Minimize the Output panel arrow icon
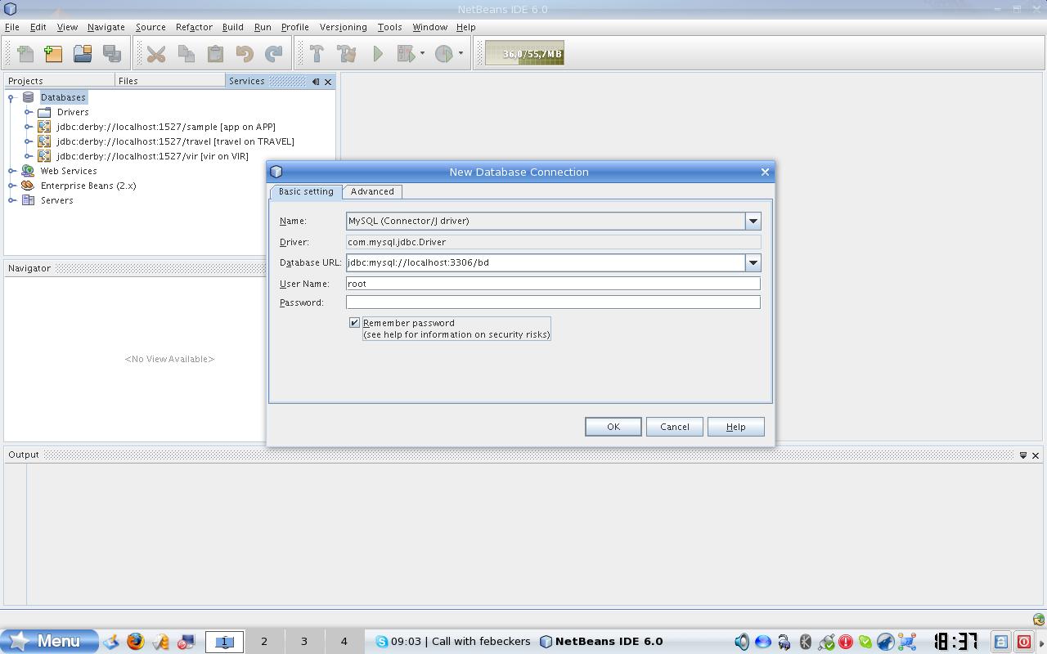Image resolution: width=1047 pixels, height=654 pixels. click(x=1022, y=455)
